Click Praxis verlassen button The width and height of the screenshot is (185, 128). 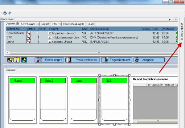click(x=82, y=60)
